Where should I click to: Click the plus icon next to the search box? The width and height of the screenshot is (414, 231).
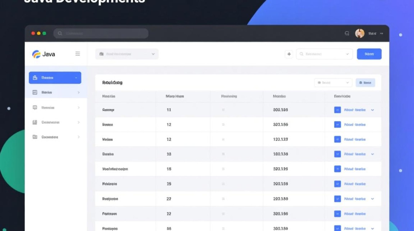289,54
